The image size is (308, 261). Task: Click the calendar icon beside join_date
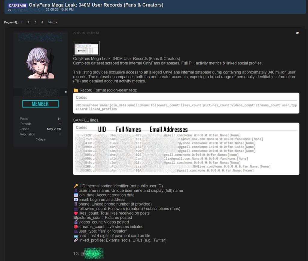(x=76, y=195)
